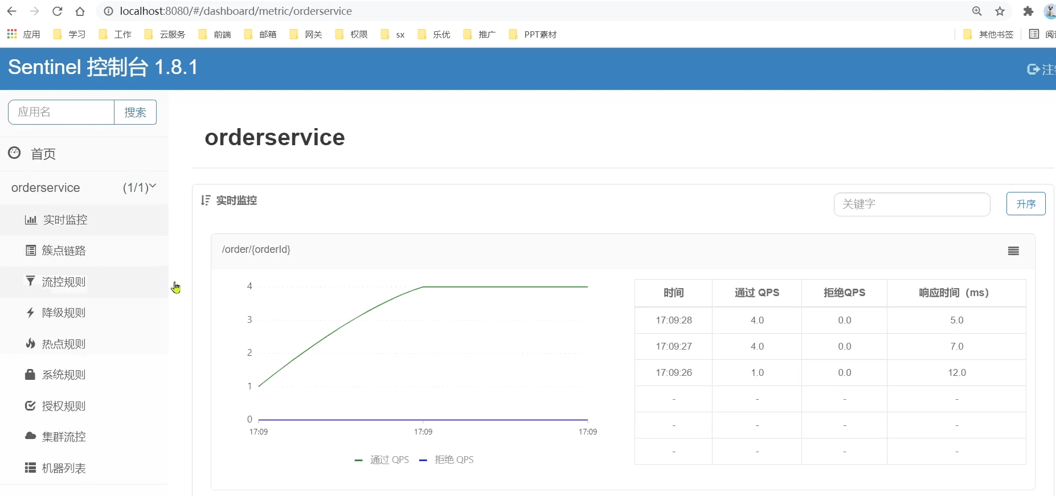Click the 应用名 search input field
This screenshot has width=1056, height=496.
tap(62, 112)
